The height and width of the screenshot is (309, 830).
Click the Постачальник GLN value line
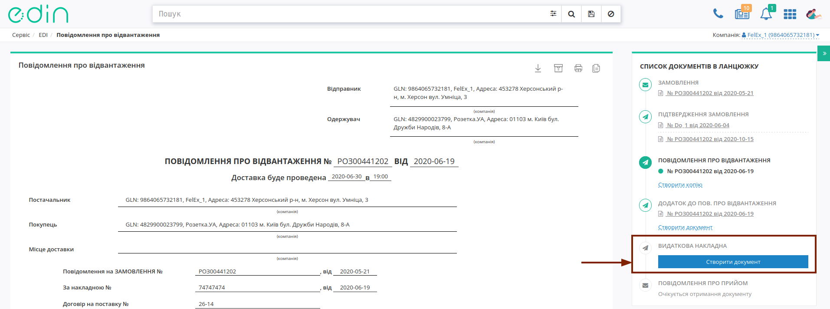pyautogui.click(x=247, y=200)
